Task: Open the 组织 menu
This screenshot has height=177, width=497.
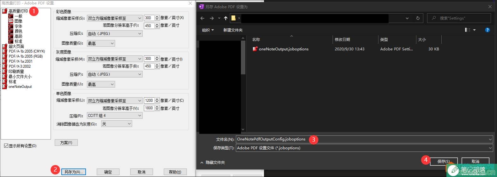Action: (x=208, y=30)
